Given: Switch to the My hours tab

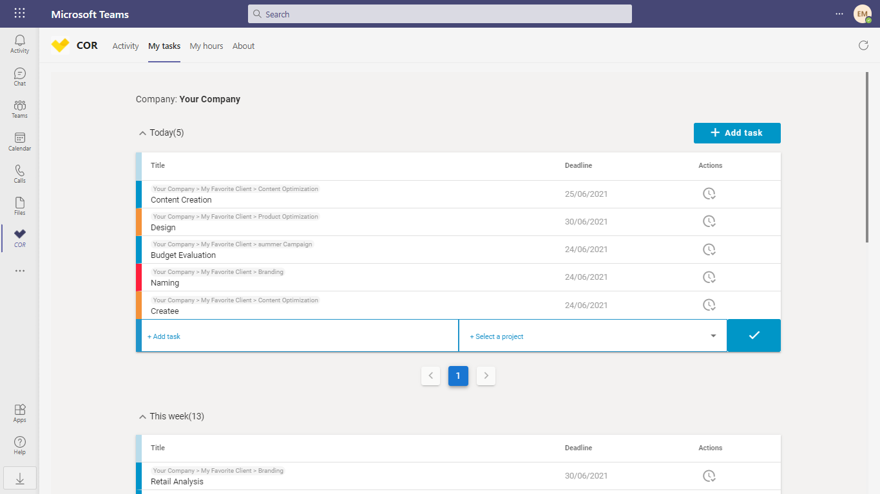Looking at the screenshot, I should coord(206,46).
